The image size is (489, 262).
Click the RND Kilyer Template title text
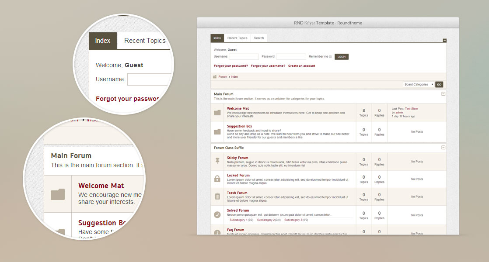coord(328,23)
